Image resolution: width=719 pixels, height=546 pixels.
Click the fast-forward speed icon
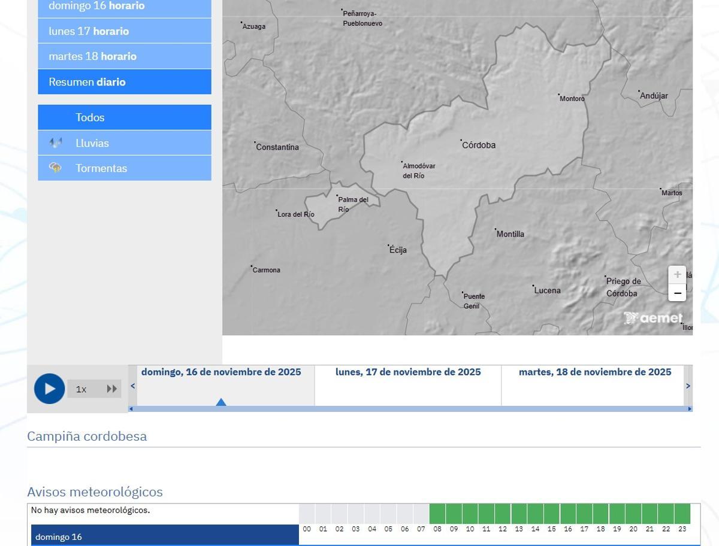(111, 389)
